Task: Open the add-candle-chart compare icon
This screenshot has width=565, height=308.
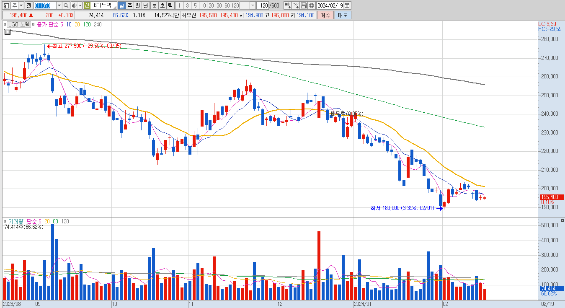Action: coord(288,5)
